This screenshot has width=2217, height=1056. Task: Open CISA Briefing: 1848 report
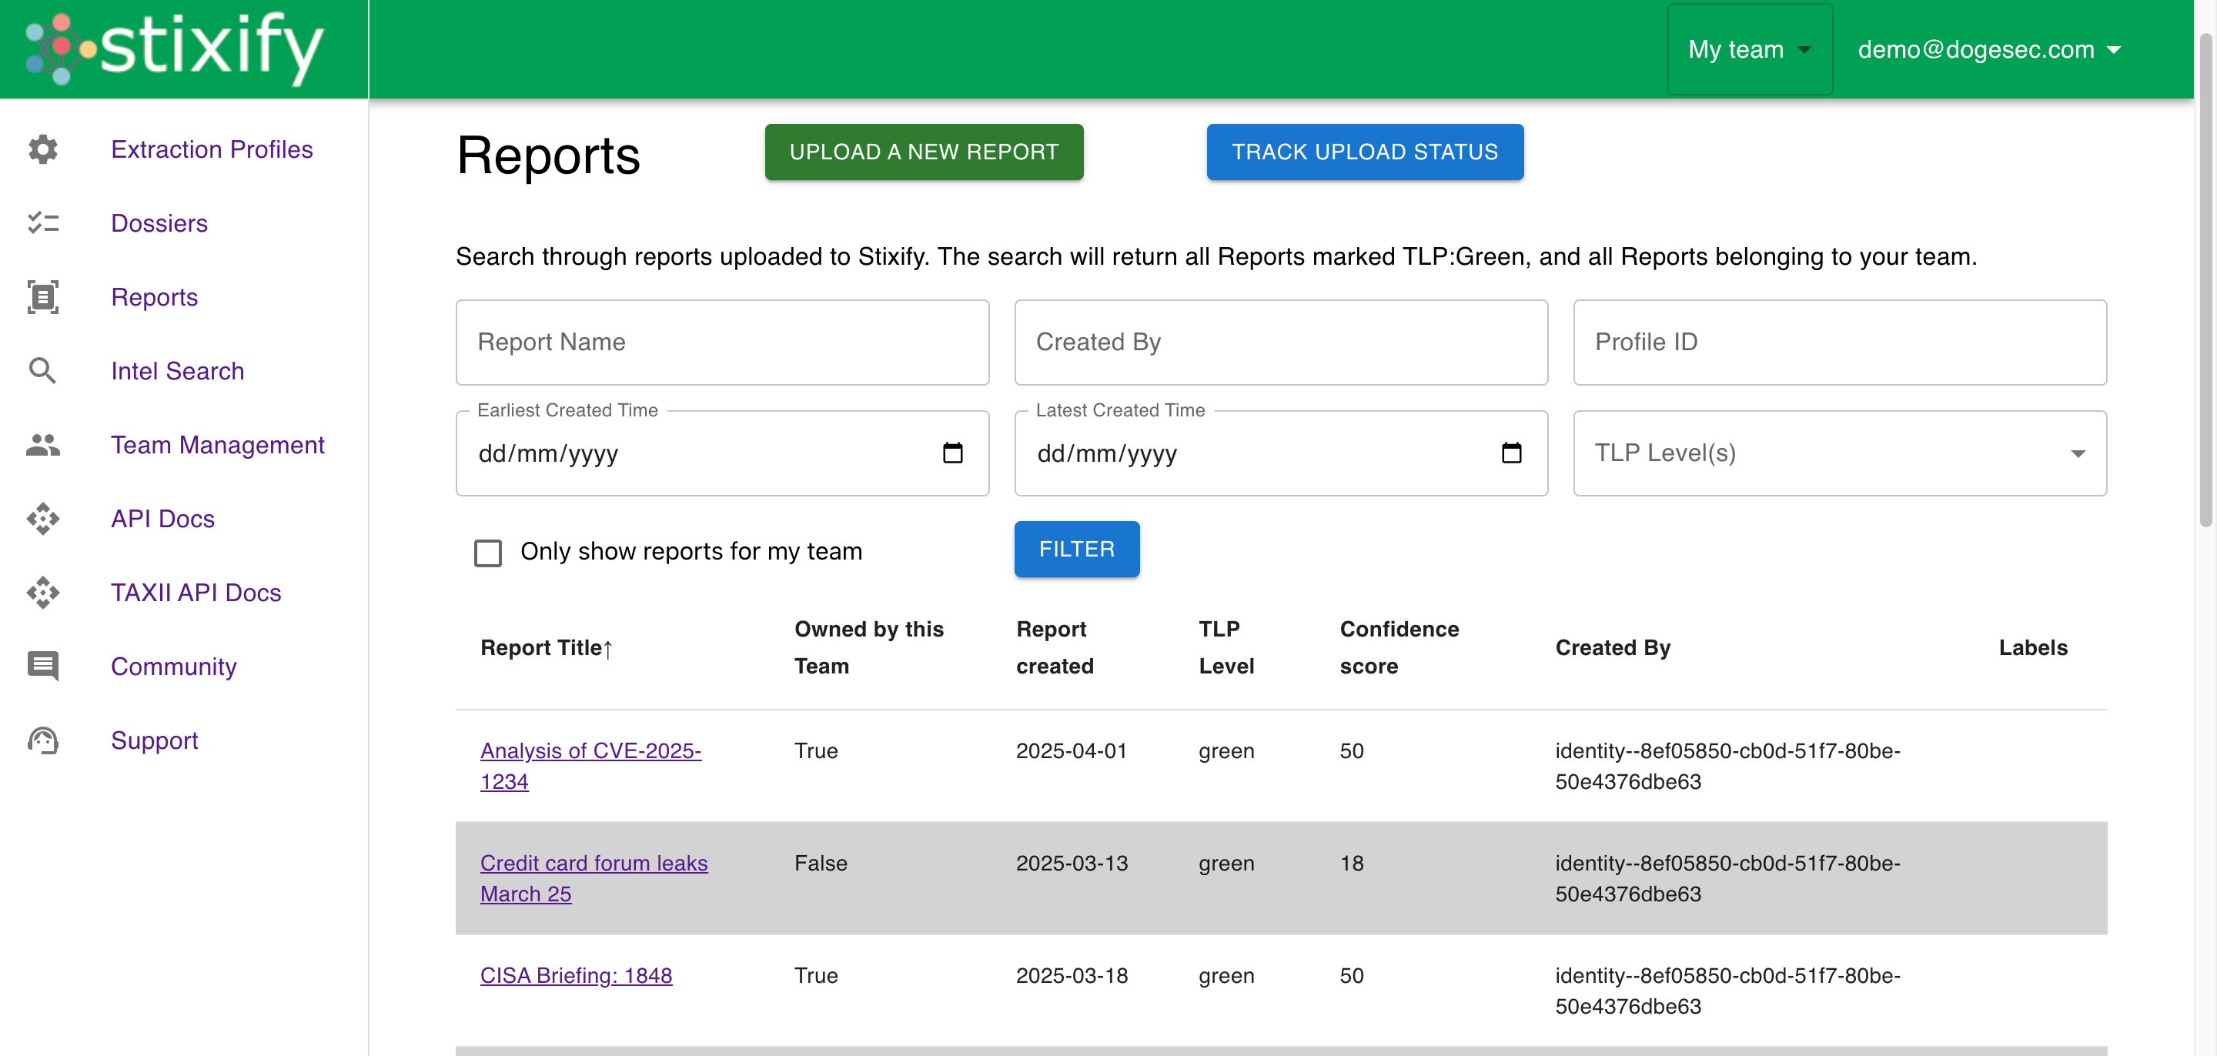(576, 975)
